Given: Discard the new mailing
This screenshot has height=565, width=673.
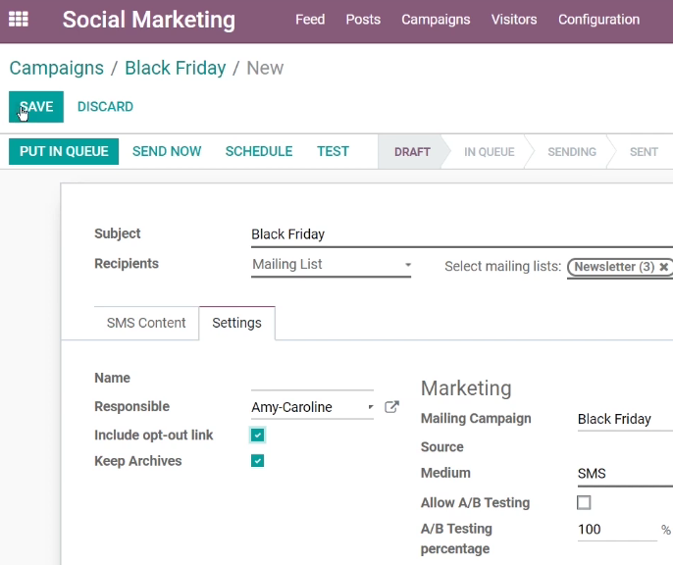Looking at the screenshot, I should (105, 107).
